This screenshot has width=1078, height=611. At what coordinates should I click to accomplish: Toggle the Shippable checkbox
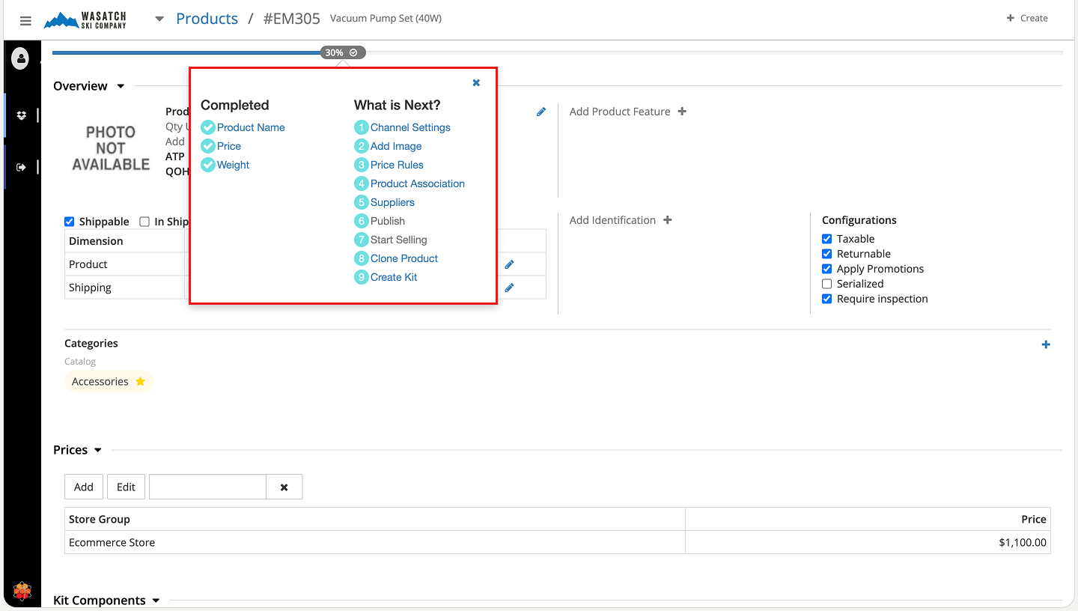70,222
